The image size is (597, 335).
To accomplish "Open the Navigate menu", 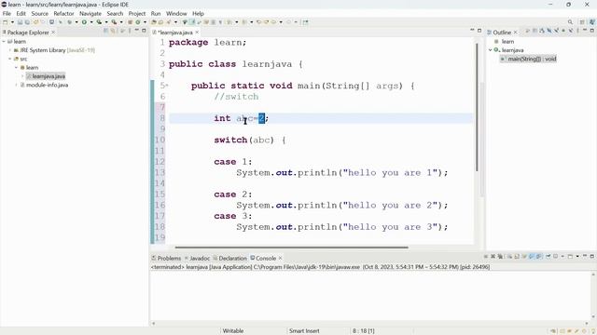I will [x=90, y=13].
